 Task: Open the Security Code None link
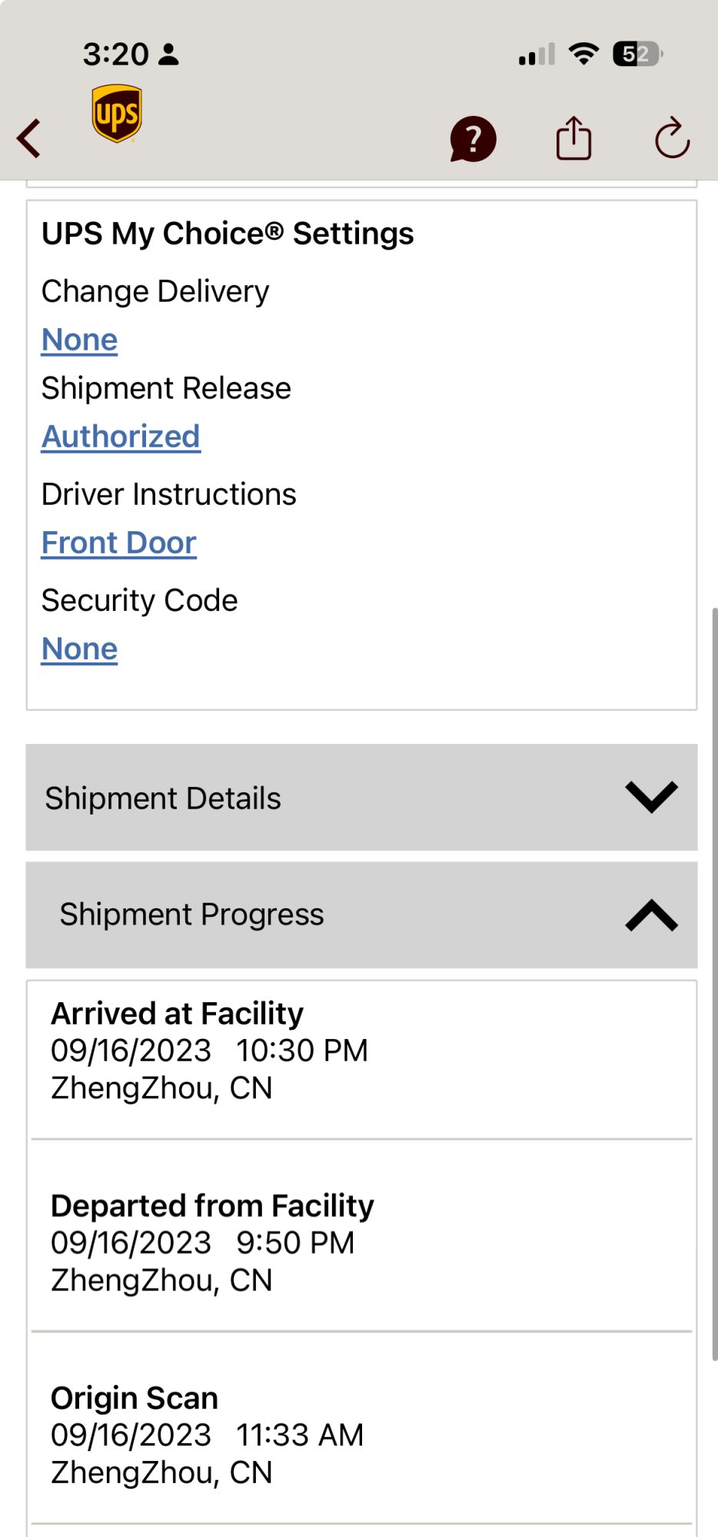coord(79,649)
